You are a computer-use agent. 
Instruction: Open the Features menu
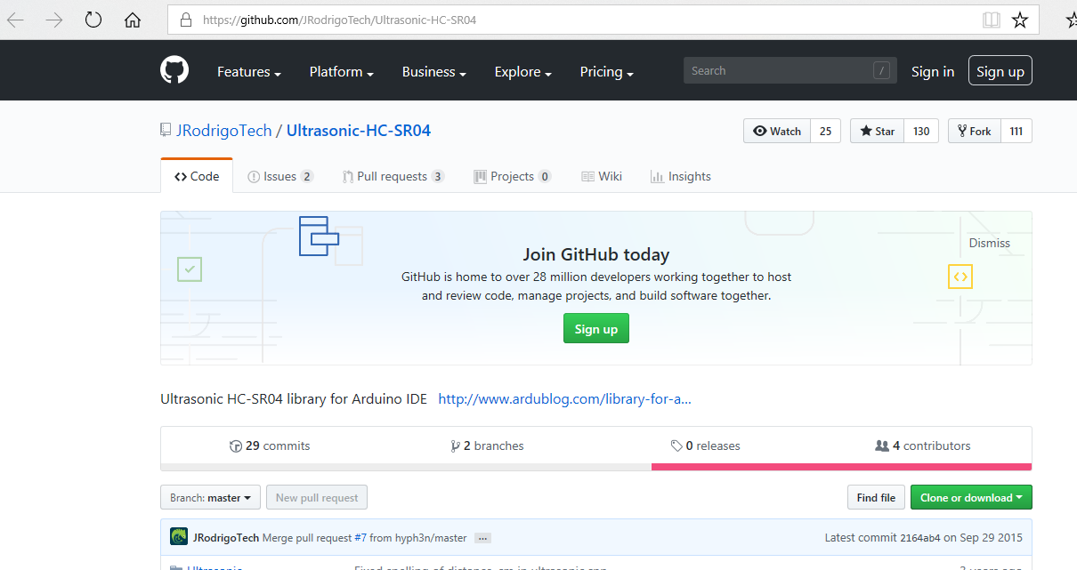[249, 72]
